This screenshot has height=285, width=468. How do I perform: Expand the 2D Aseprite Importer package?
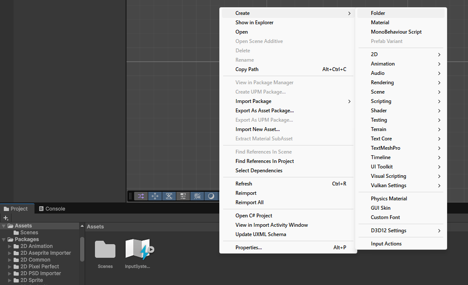pos(9,253)
